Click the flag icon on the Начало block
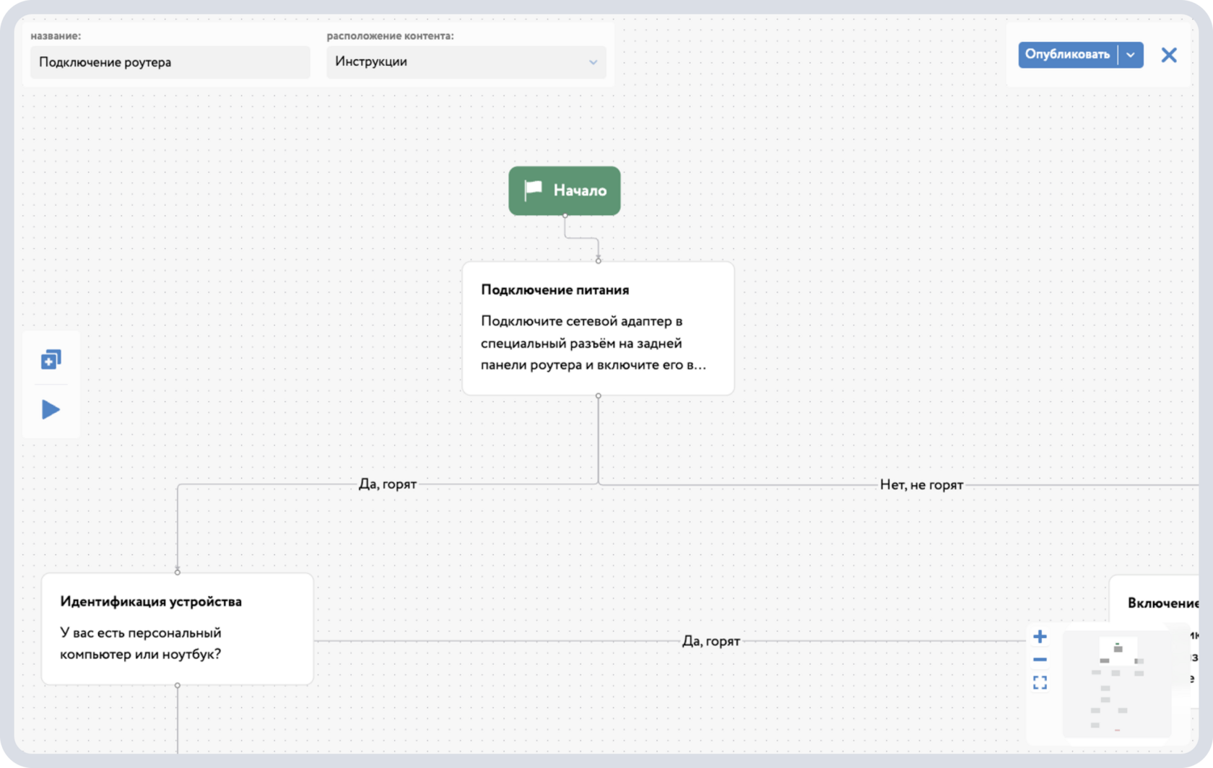Screen dimensions: 1213x768 531,190
